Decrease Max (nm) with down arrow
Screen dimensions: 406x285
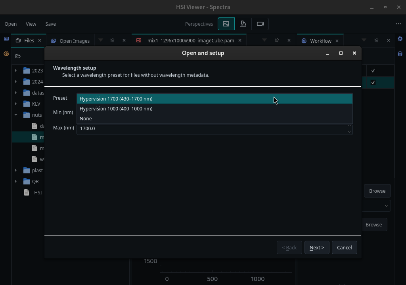pyautogui.click(x=349, y=132)
